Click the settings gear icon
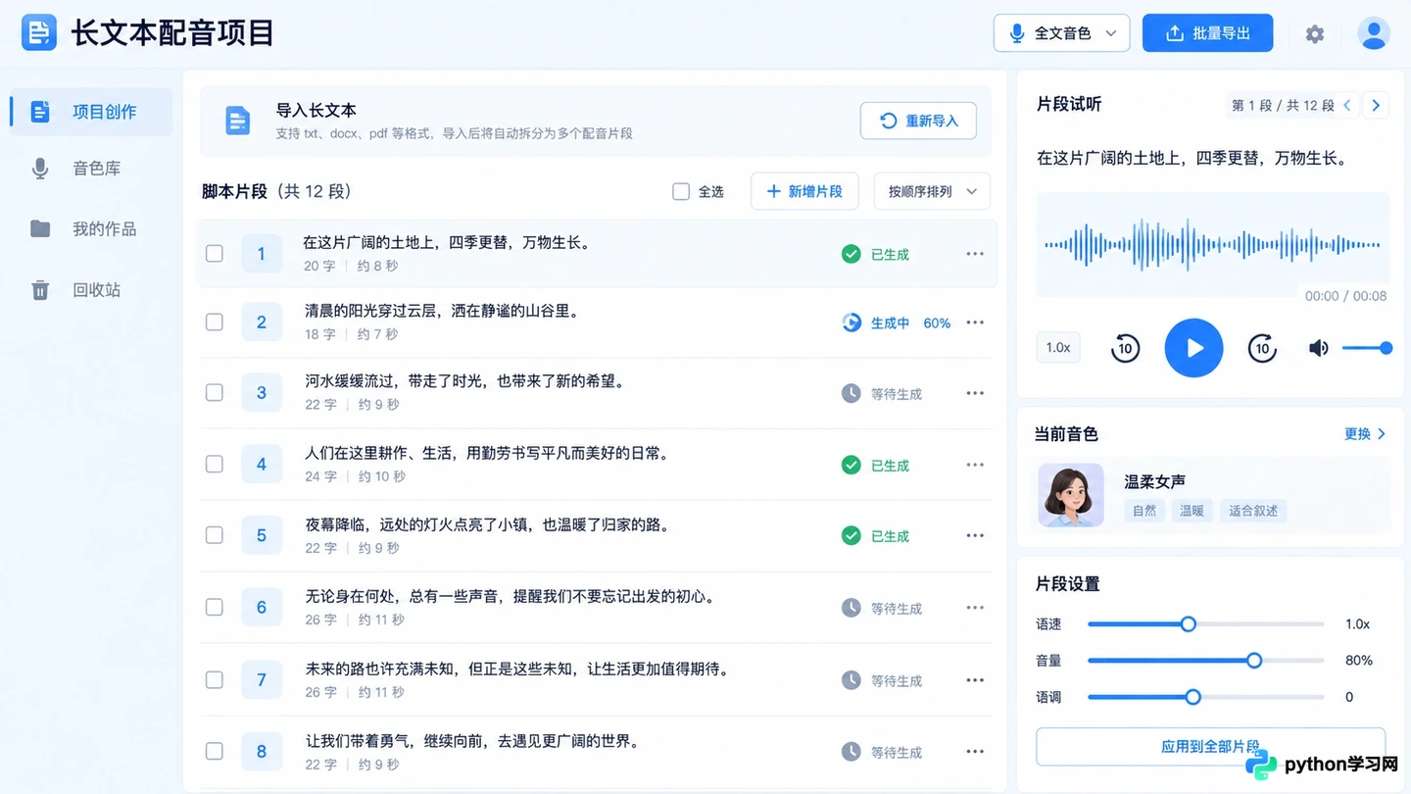The image size is (1411, 794). click(1315, 34)
